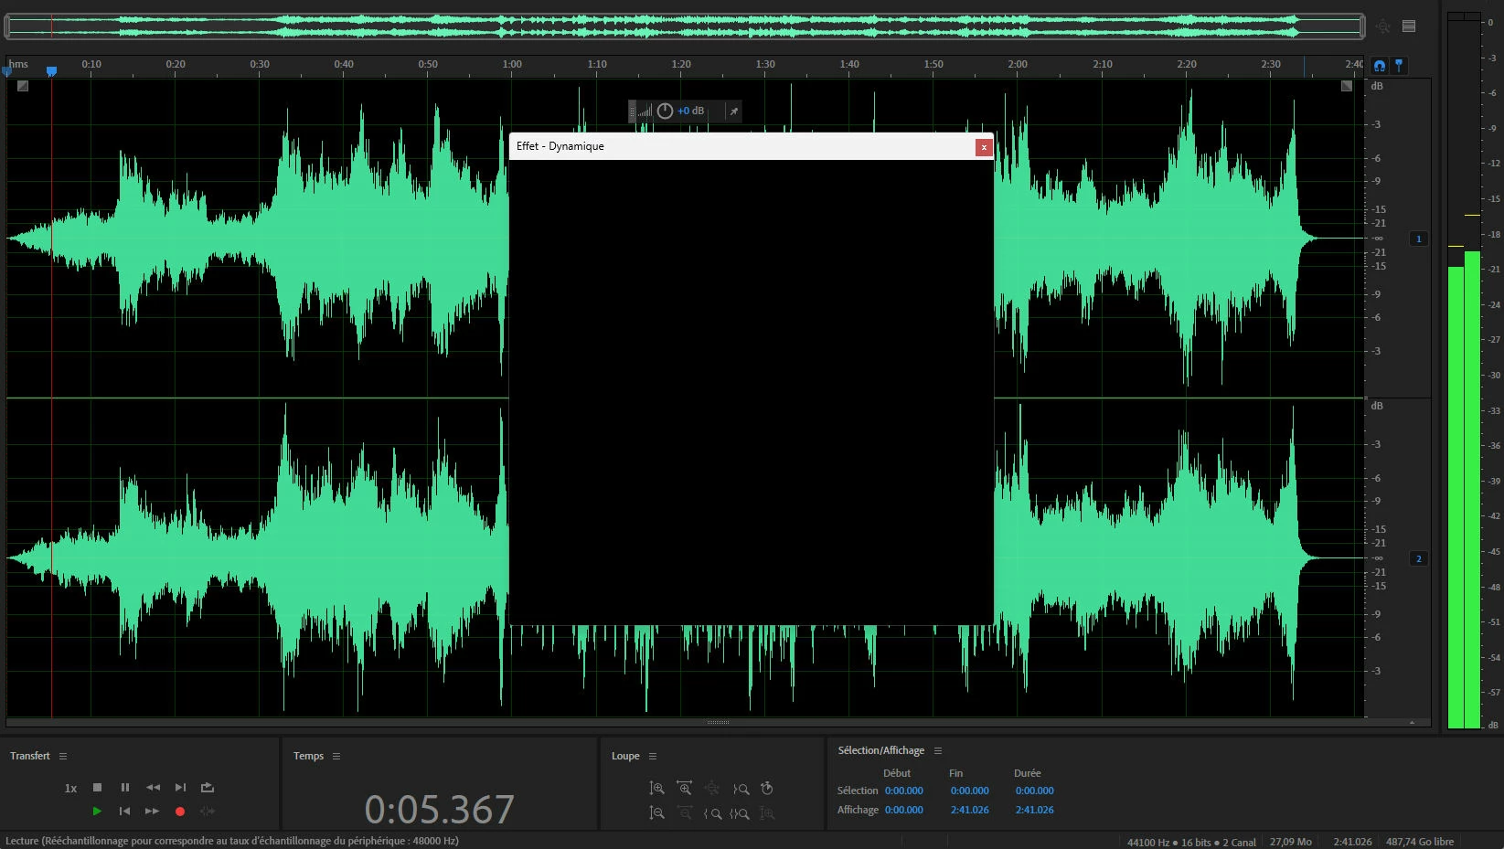Click the fade-out handle at waveform end

(x=1347, y=86)
